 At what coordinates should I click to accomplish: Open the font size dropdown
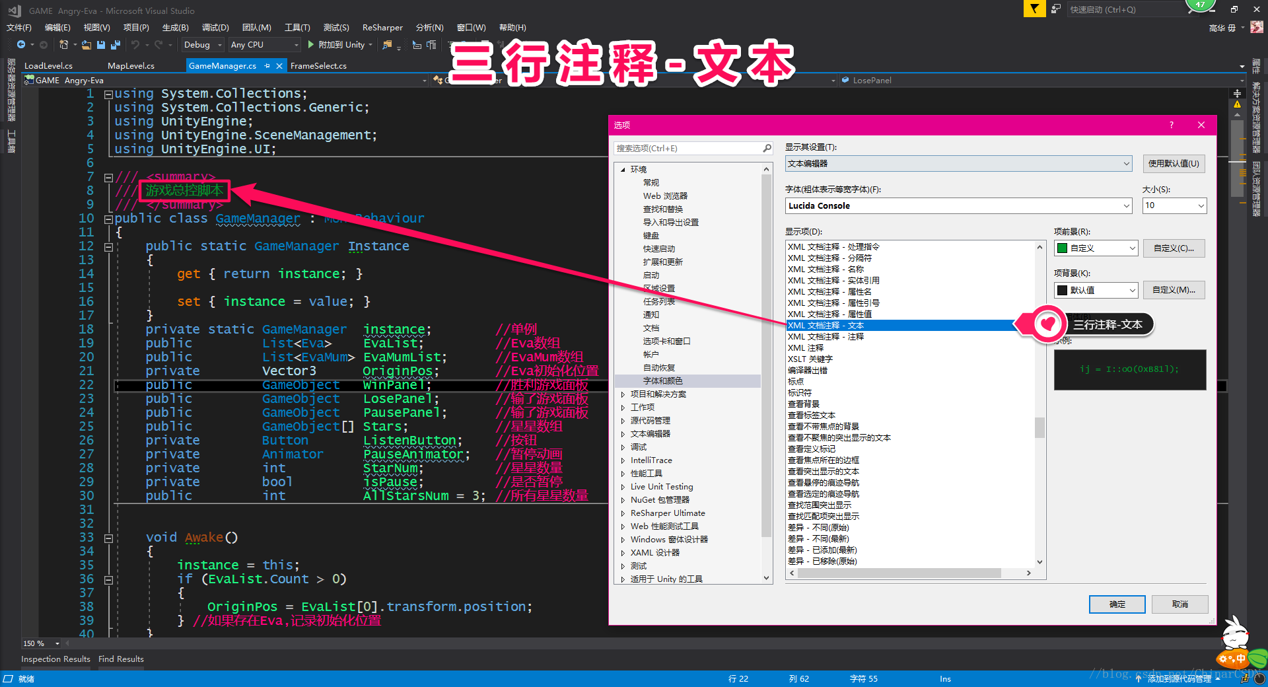pyautogui.click(x=1174, y=205)
